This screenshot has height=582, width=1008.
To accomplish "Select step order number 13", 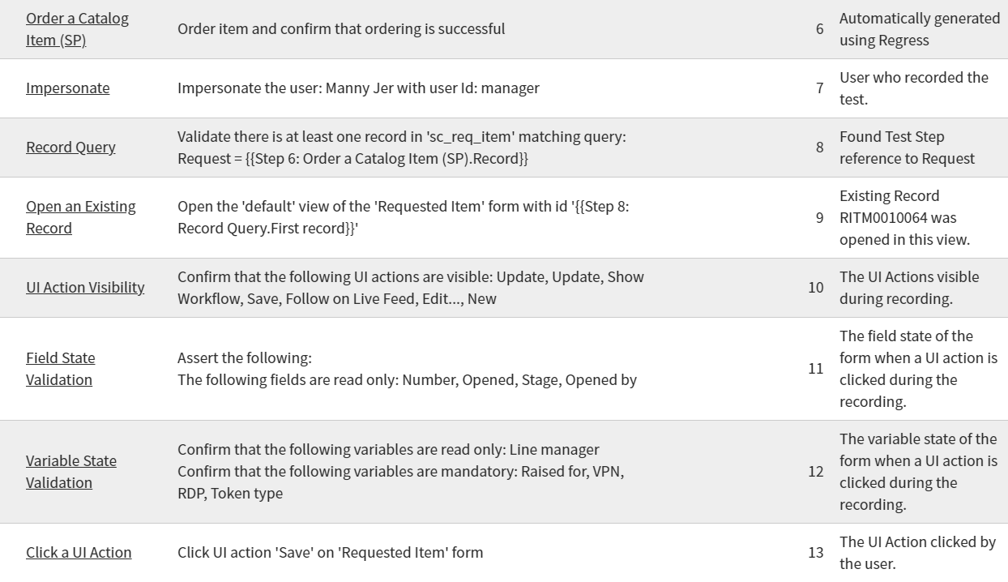I will (814, 552).
